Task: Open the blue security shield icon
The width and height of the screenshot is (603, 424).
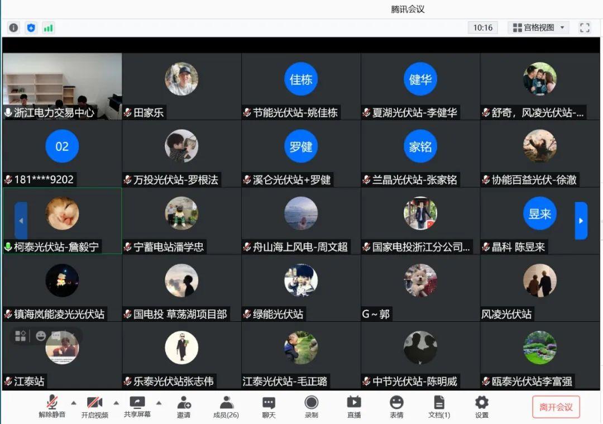Action: coord(31,28)
